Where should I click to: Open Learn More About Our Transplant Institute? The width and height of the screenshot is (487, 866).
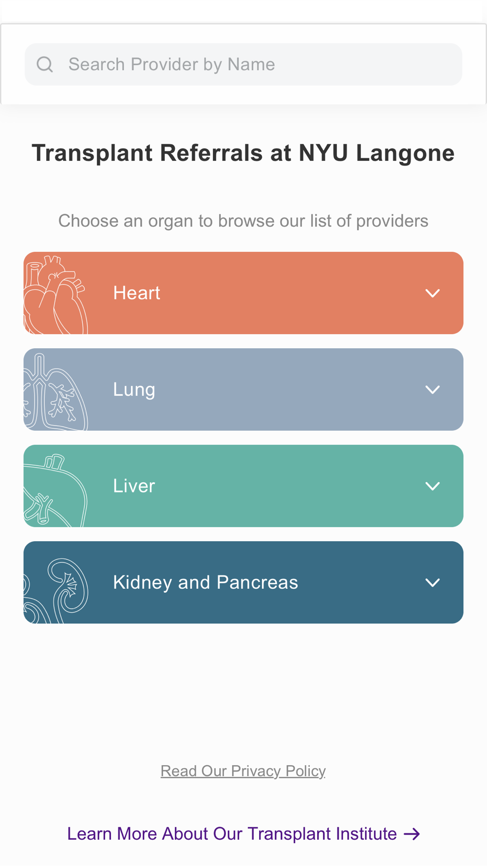pyautogui.click(x=232, y=834)
